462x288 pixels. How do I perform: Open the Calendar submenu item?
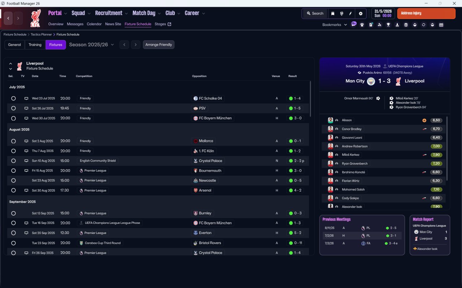pyautogui.click(x=94, y=24)
